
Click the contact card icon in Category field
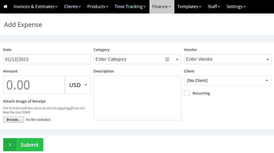coord(167,59)
